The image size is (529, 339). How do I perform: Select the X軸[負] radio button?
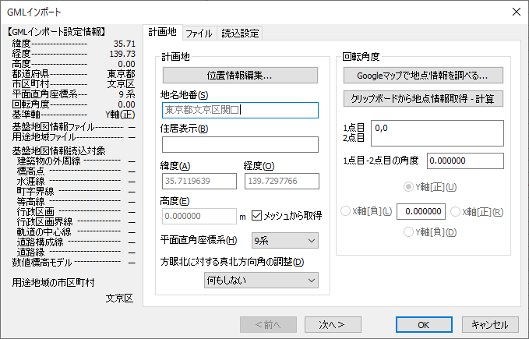pos(347,211)
